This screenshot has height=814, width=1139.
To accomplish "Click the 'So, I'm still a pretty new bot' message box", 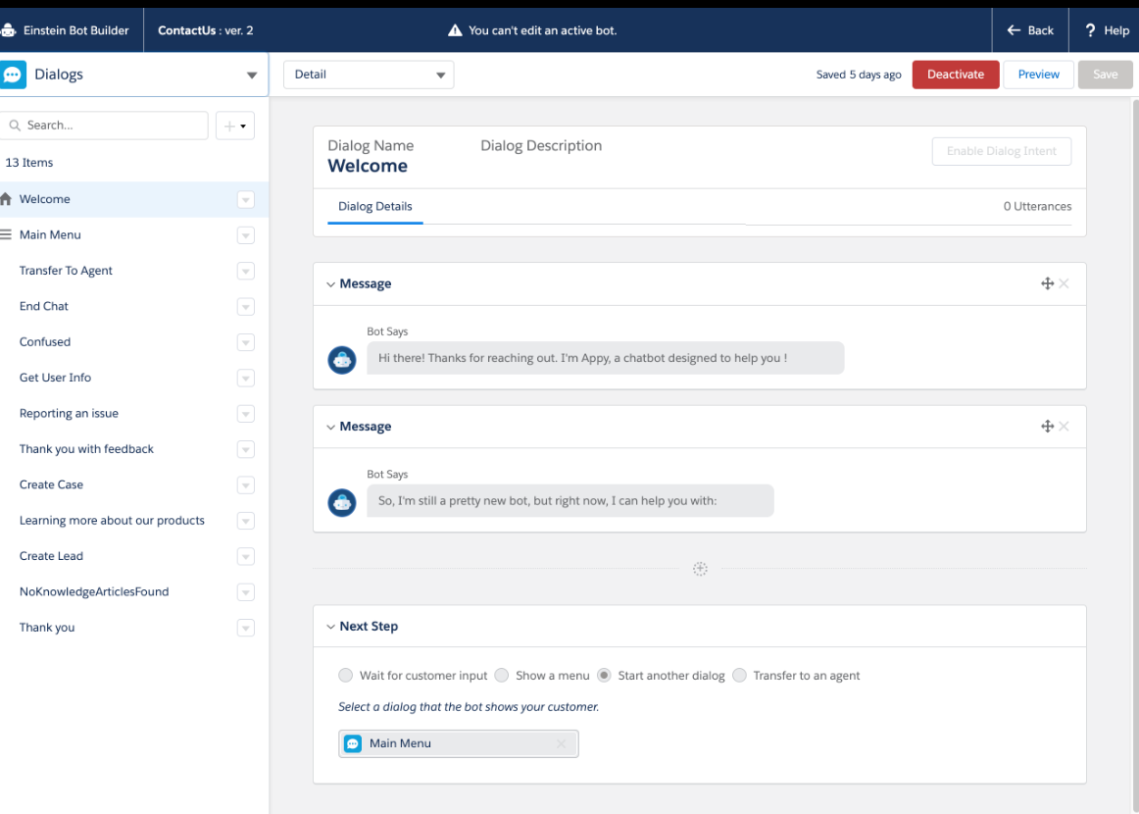I will [x=570, y=501].
